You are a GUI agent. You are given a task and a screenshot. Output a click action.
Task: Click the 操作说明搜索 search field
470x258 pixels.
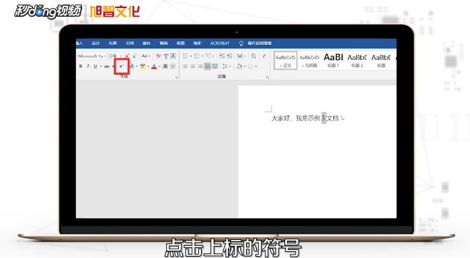(260, 44)
